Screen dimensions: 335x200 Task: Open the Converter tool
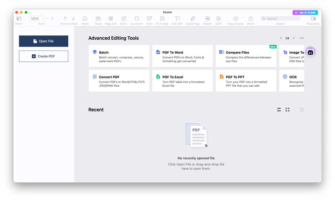(137, 19)
